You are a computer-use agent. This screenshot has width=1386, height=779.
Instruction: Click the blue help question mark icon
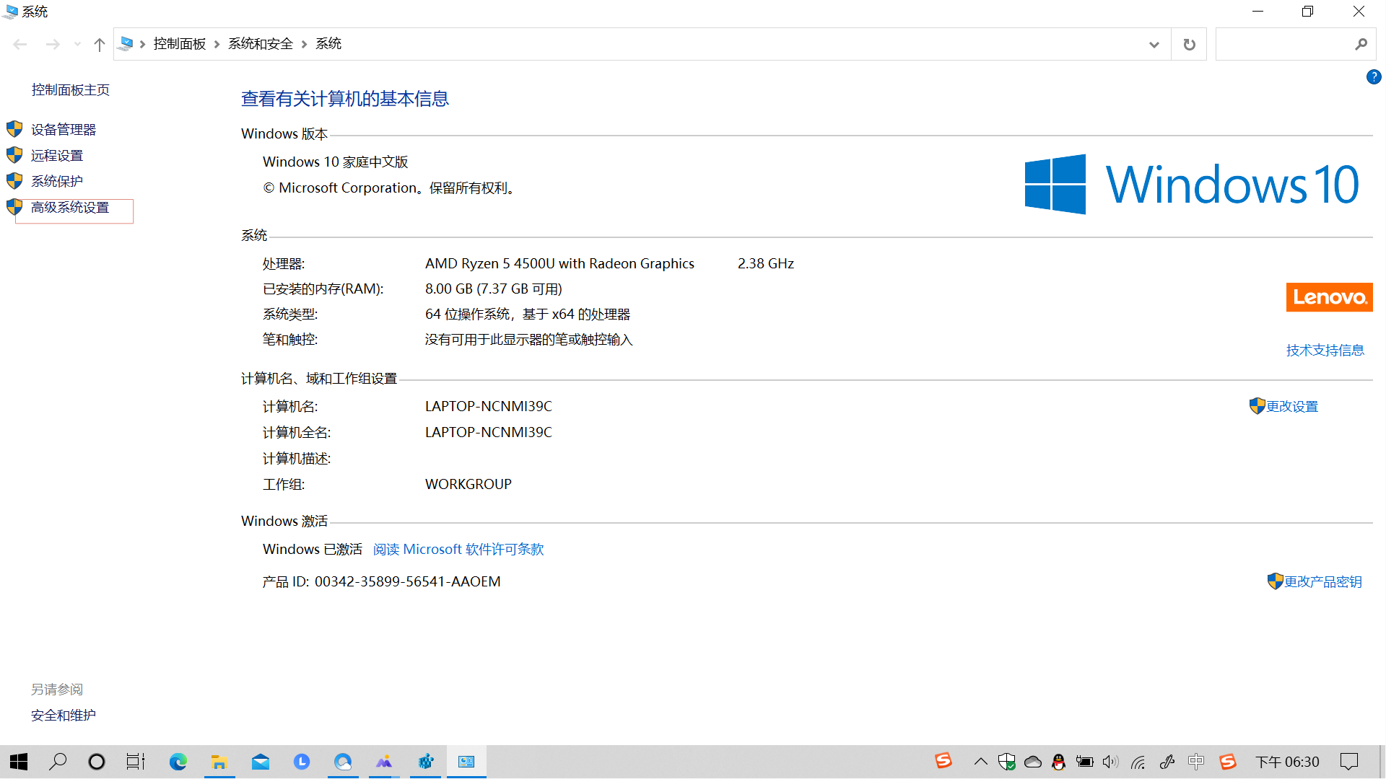[x=1374, y=77]
